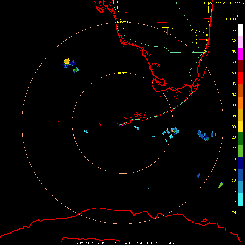Click the legend value 18
Viewport: 245px width, 245px height.
click(234, 159)
